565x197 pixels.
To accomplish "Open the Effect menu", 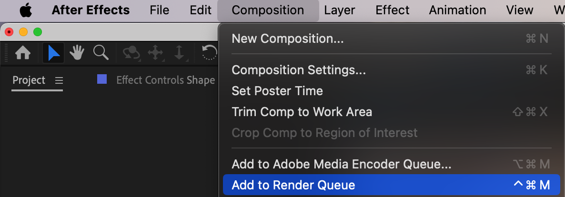I will [392, 10].
